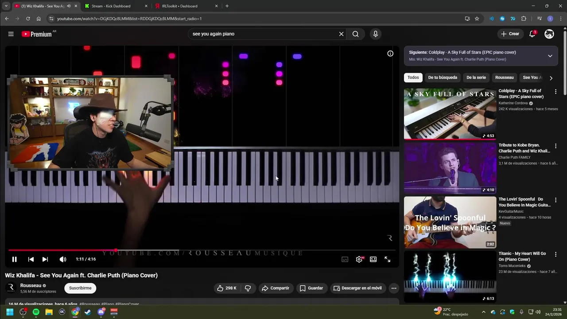Like the video with 298 K
The height and width of the screenshot is (319, 567).
pyautogui.click(x=226, y=288)
